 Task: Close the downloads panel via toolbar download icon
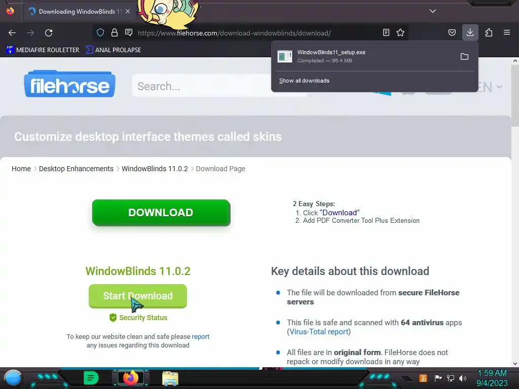[x=470, y=32]
